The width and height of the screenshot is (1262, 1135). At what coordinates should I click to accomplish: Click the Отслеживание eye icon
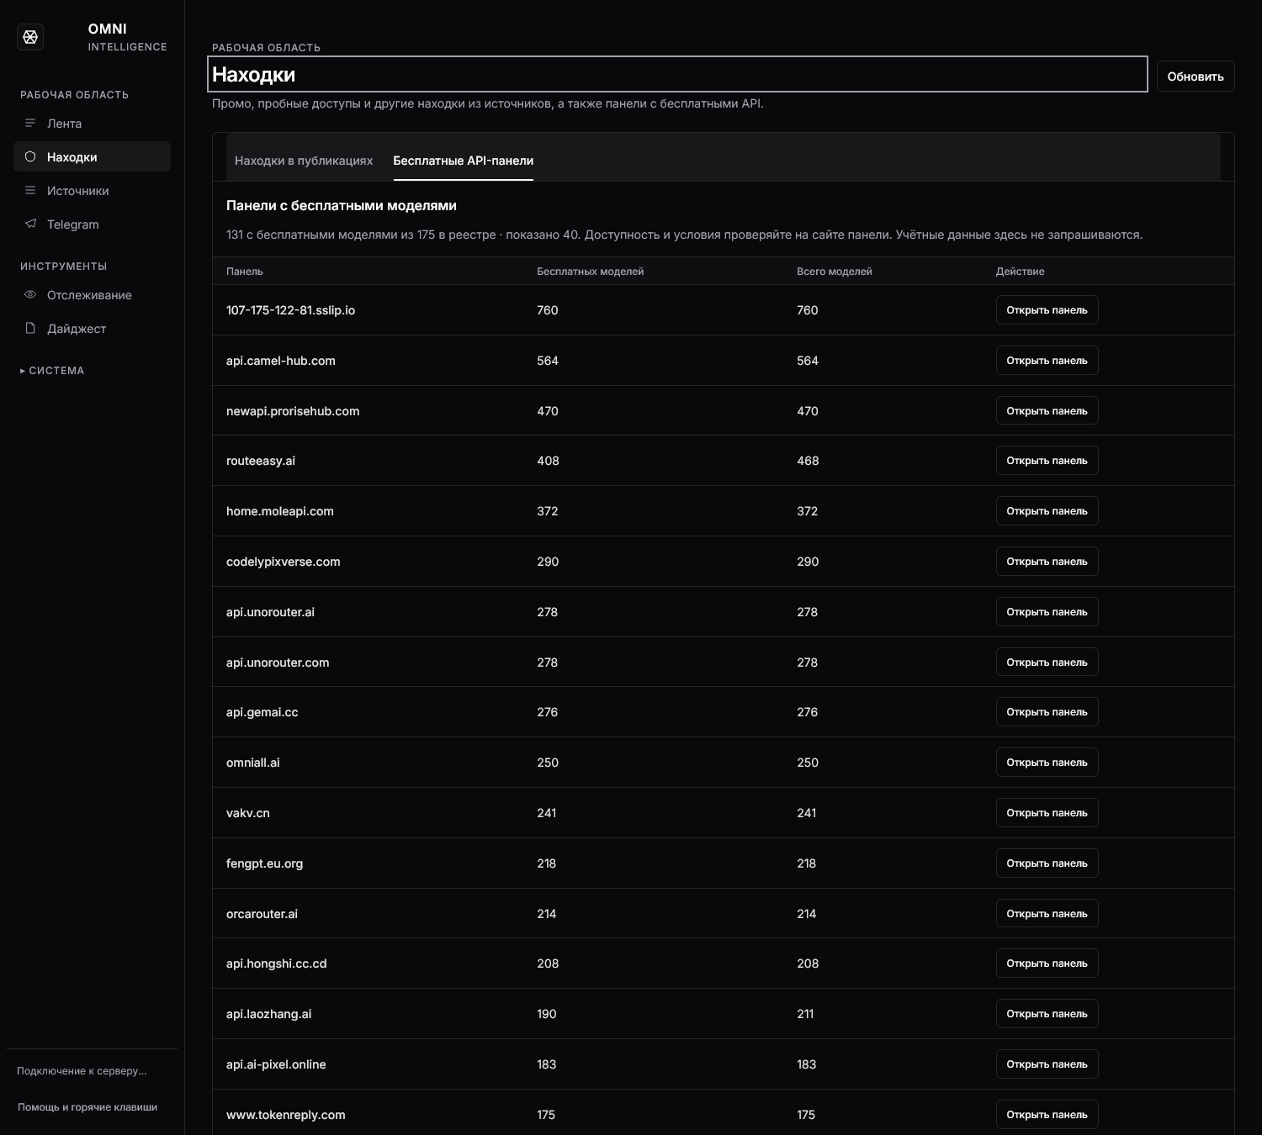[x=30, y=295]
